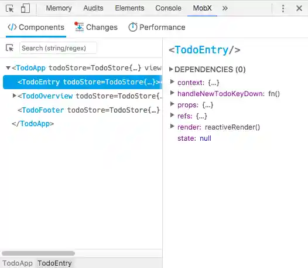This screenshot has height=268, width=308.
Task: Select TodoApp in the breadcrumb bar
Action: coord(18,263)
